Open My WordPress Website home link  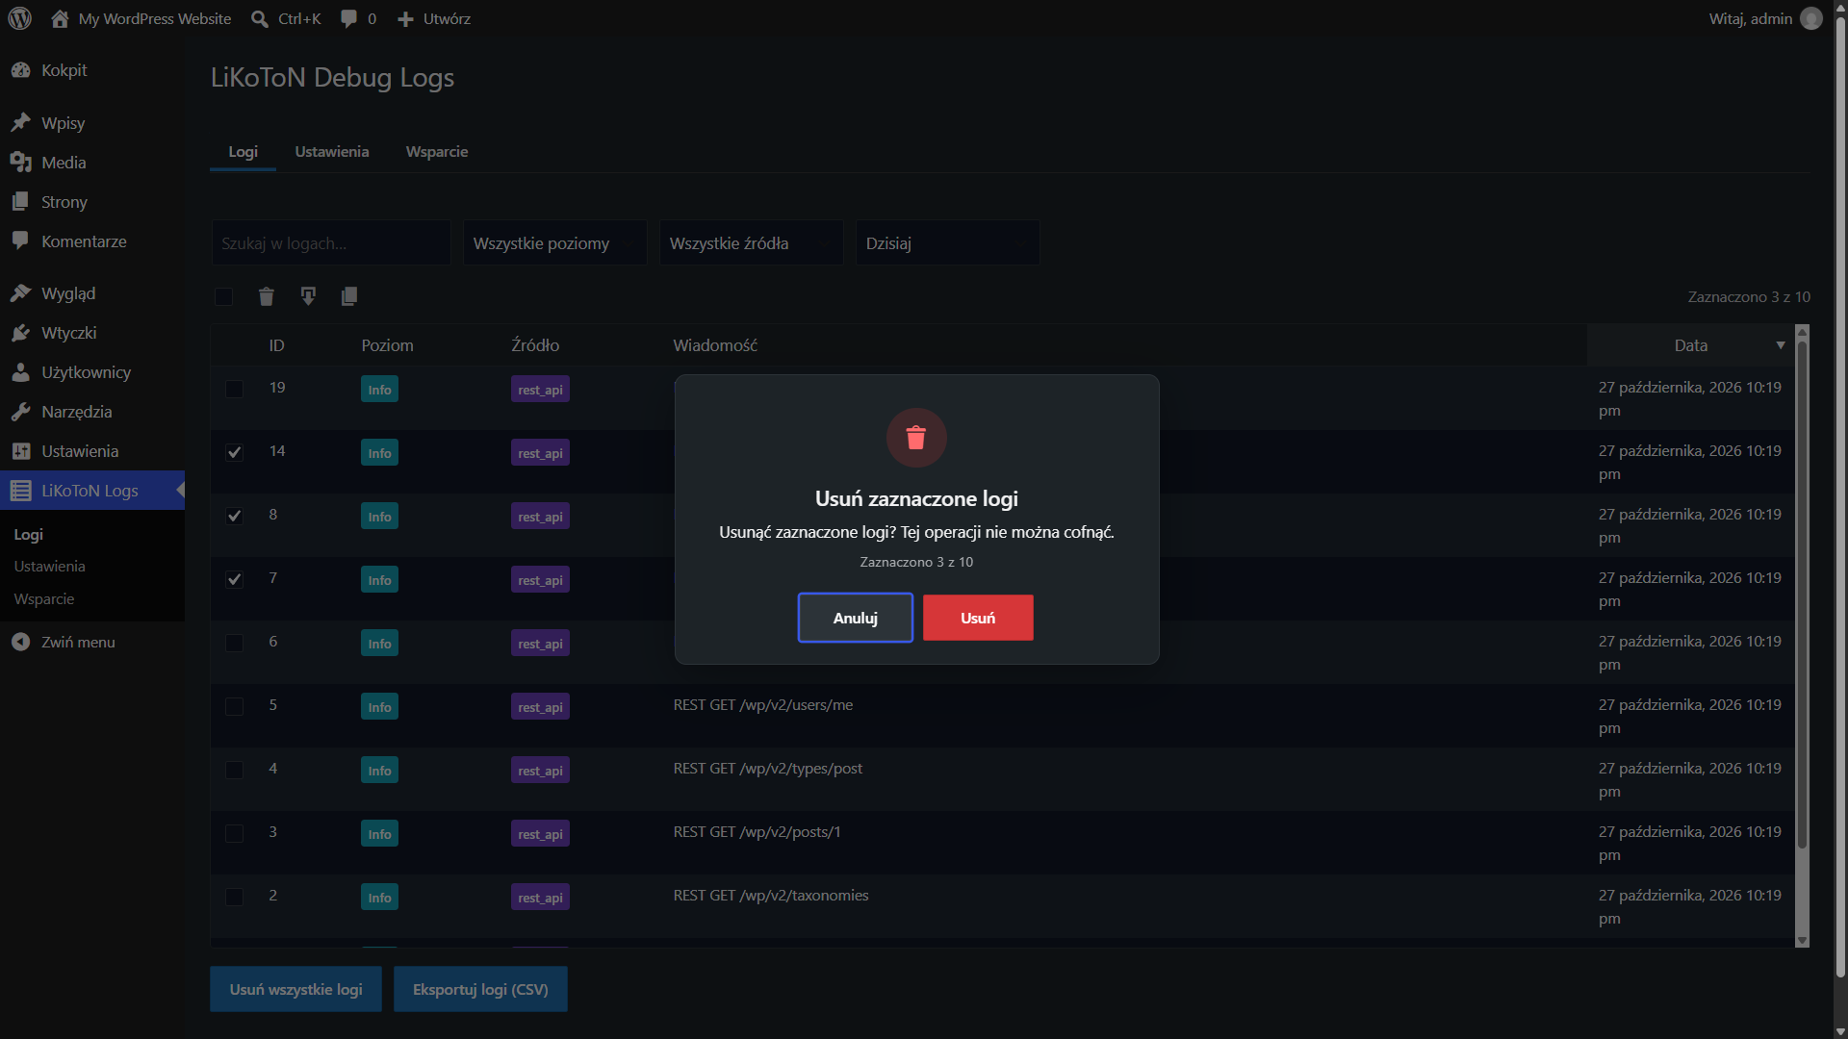(141, 18)
